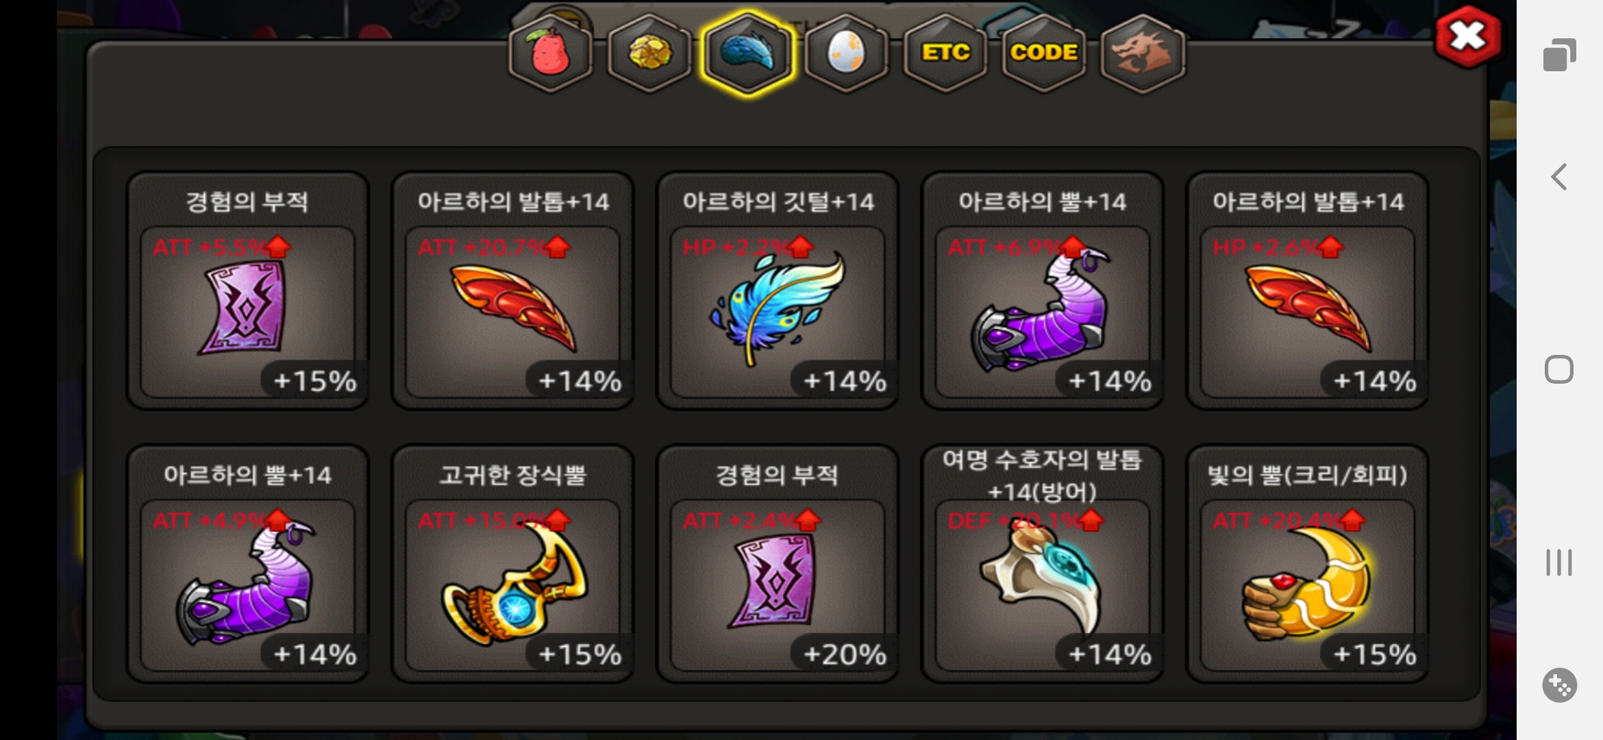Image resolution: width=1603 pixels, height=740 pixels.
Task: Switch to the gold nugget tab
Action: pyautogui.click(x=649, y=53)
